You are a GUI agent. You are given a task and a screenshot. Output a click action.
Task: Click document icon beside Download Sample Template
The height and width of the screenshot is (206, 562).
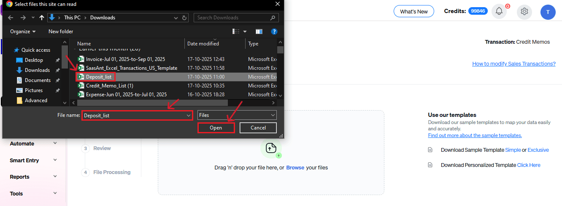click(430, 150)
